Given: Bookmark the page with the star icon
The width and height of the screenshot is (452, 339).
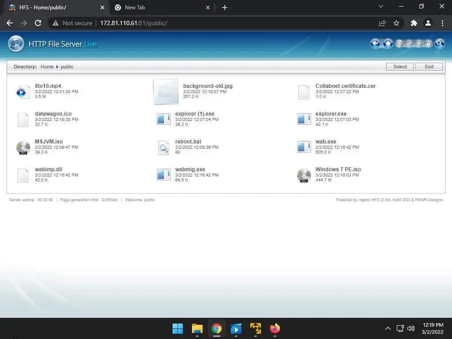Looking at the screenshot, I should [x=396, y=23].
